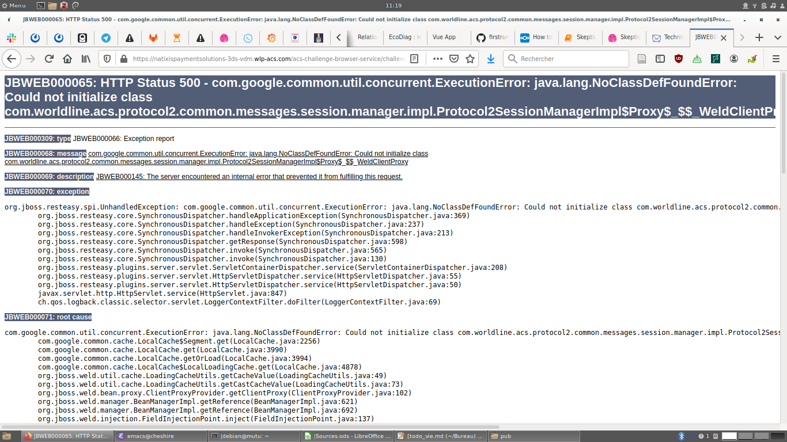Click the 'JBWEB000071: root cause' heading
787x442 pixels.
click(x=48, y=317)
